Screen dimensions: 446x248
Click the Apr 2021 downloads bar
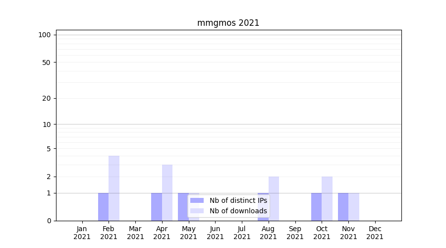point(167,192)
